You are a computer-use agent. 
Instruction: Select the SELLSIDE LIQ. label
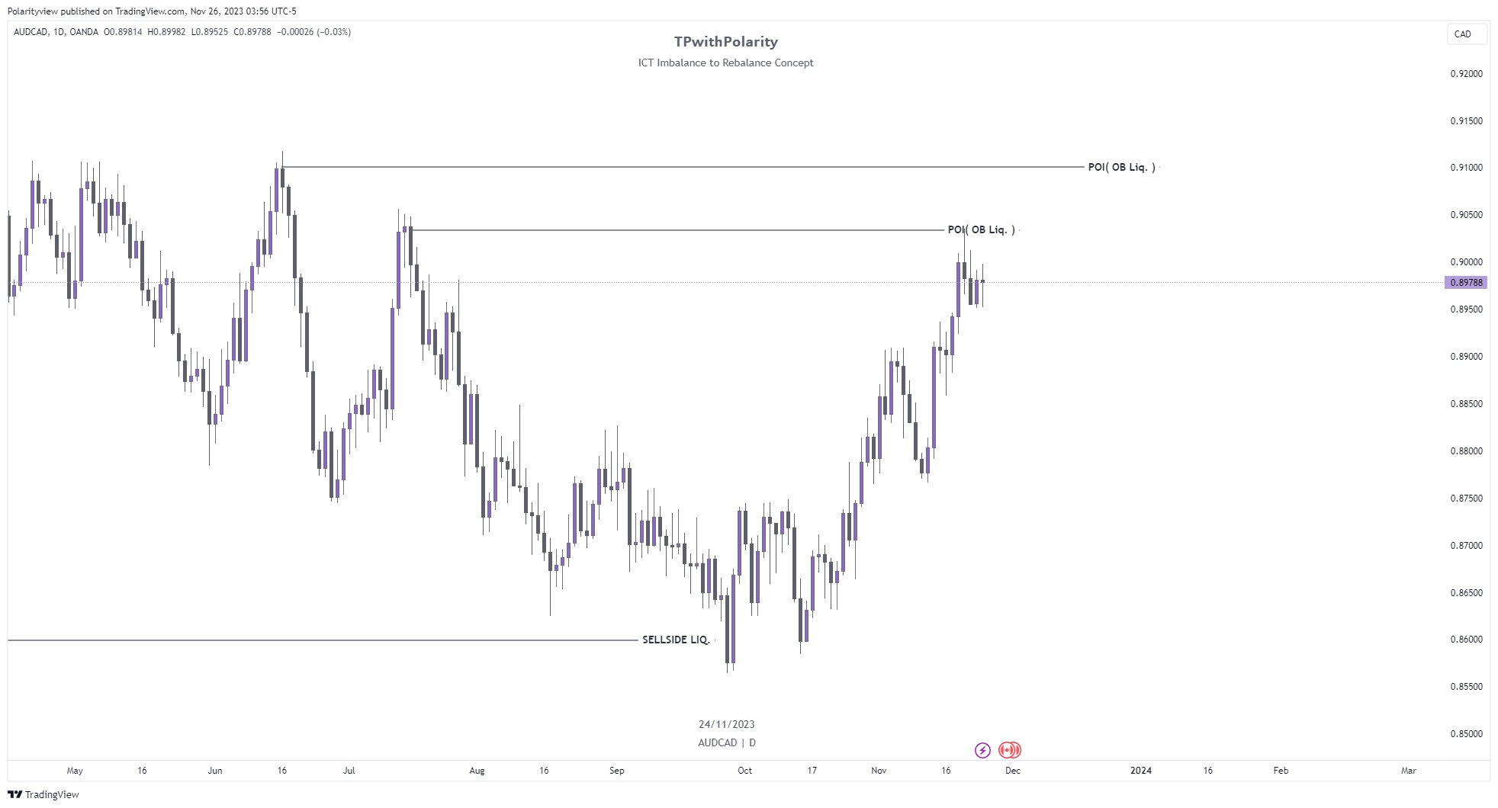click(x=676, y=640)
